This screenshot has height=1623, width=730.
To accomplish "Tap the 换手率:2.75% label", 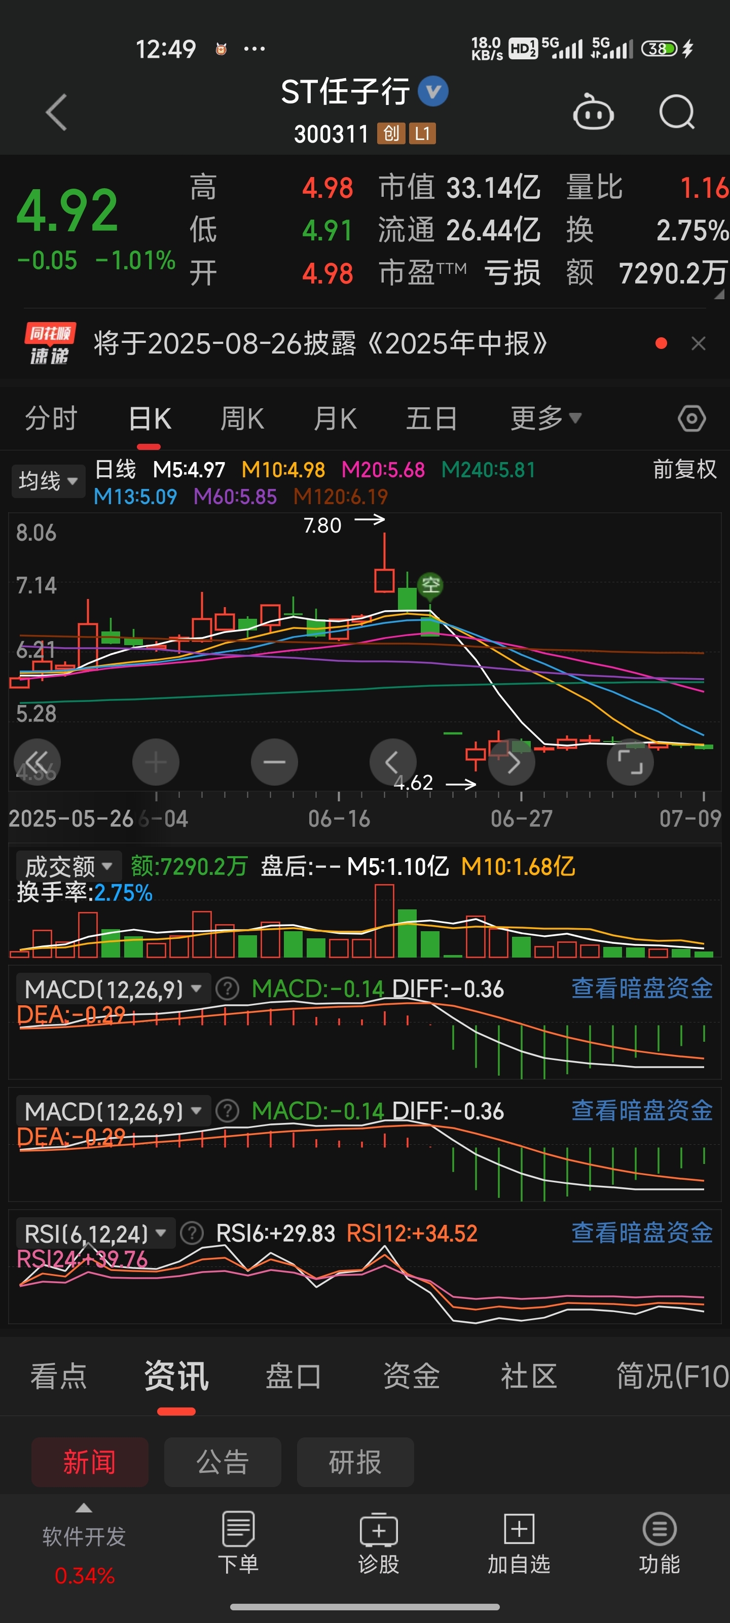I will pos(84,893).
